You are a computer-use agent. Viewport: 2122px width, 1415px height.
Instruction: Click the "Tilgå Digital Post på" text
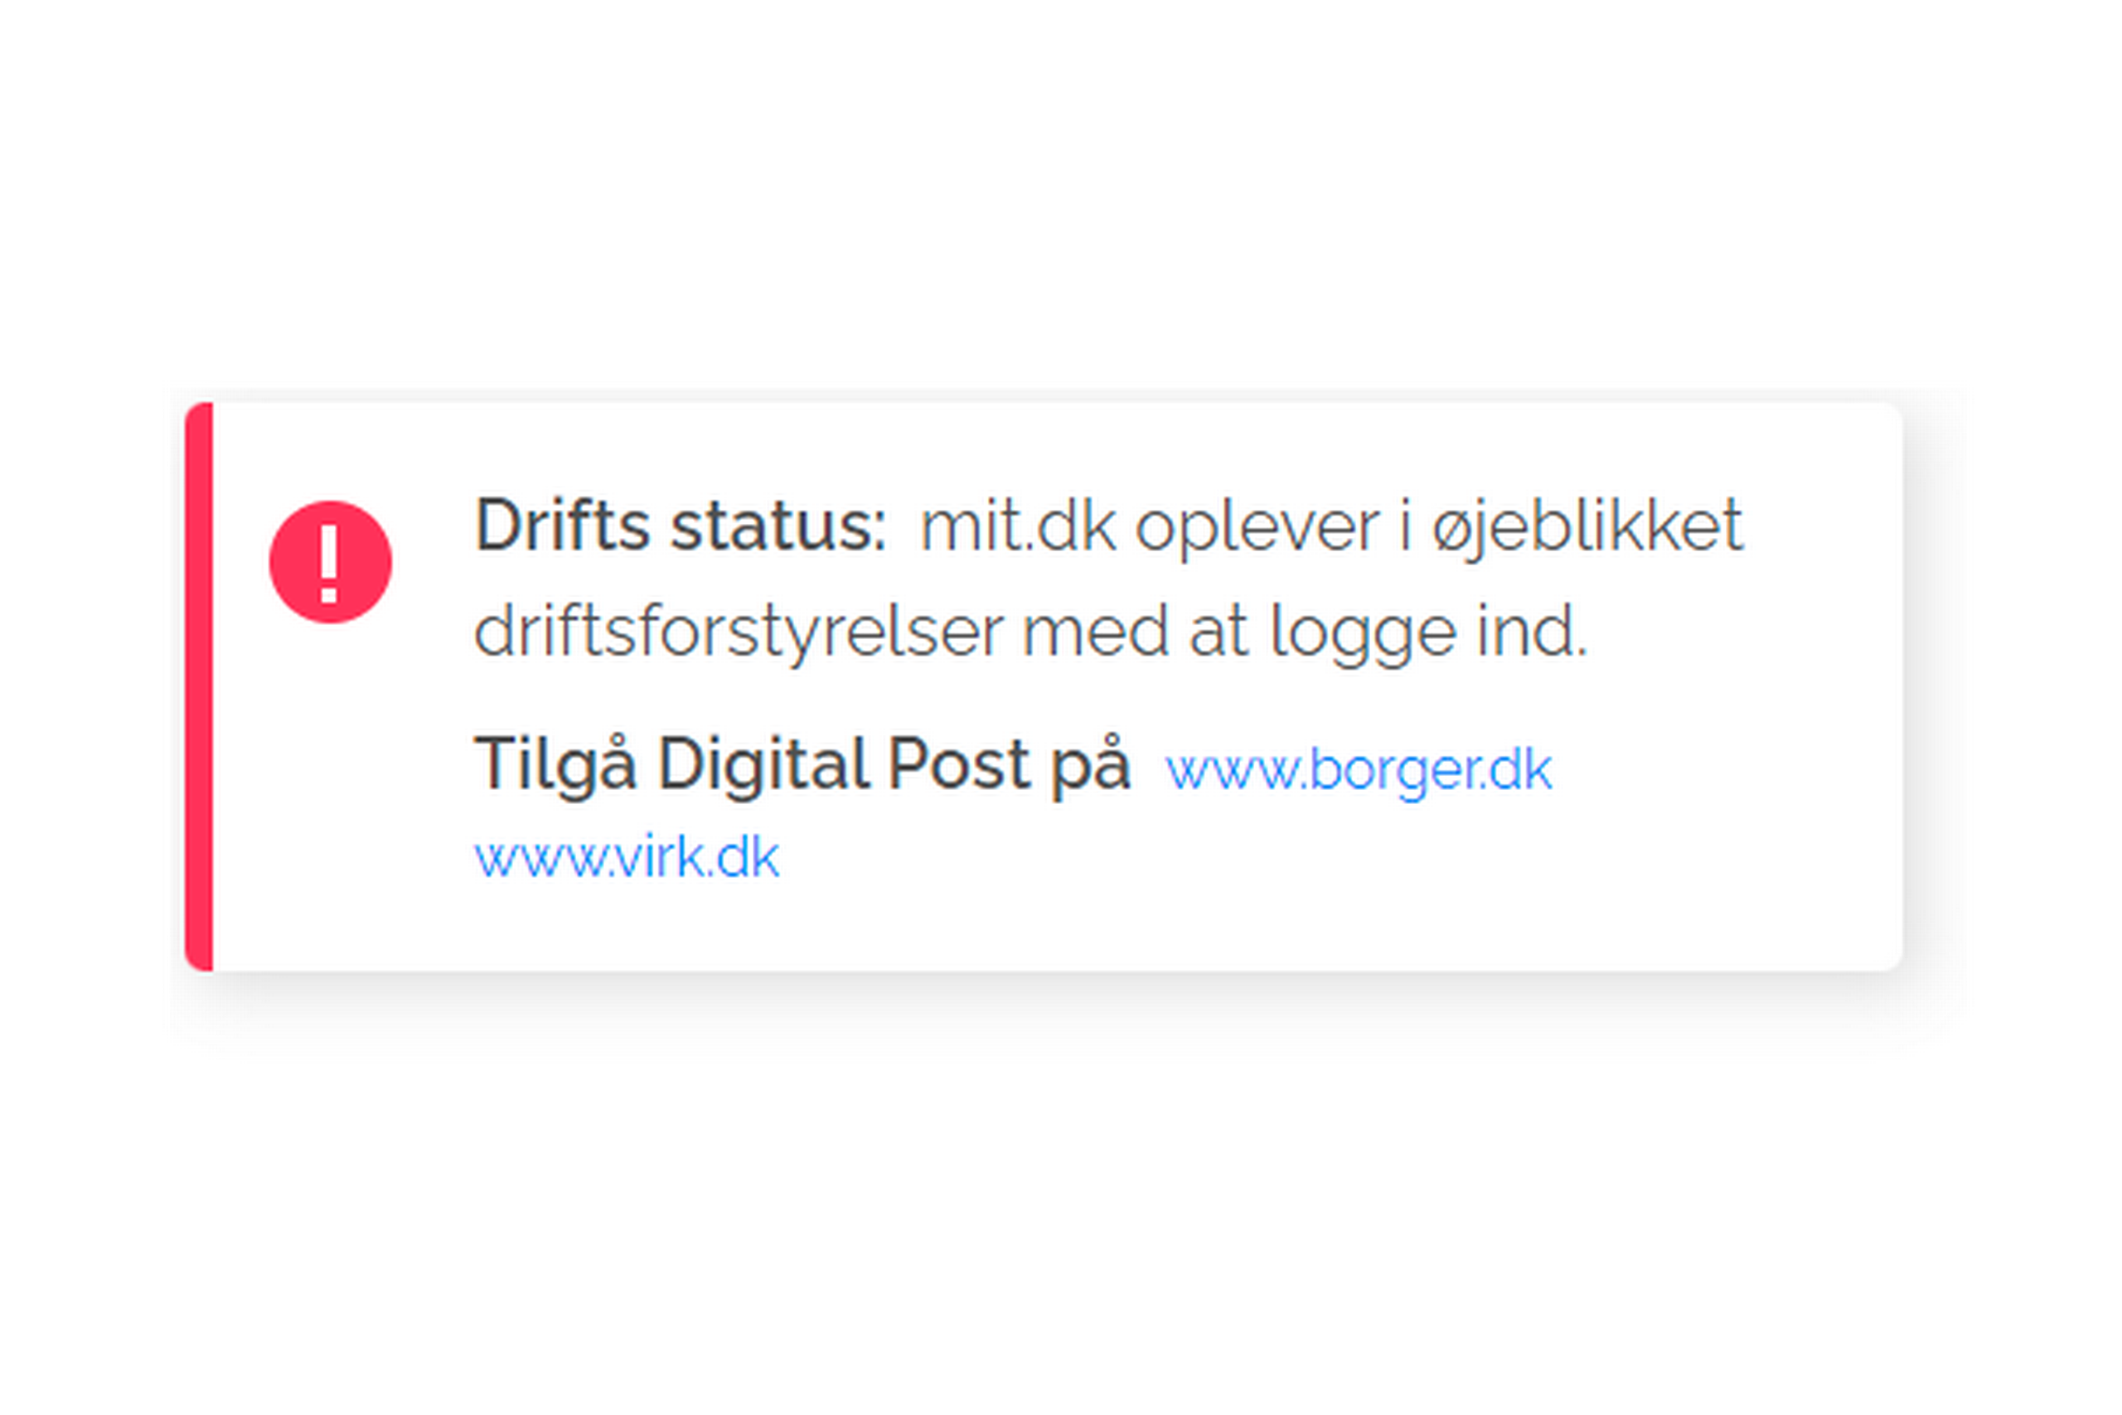[x=803, y=766]
